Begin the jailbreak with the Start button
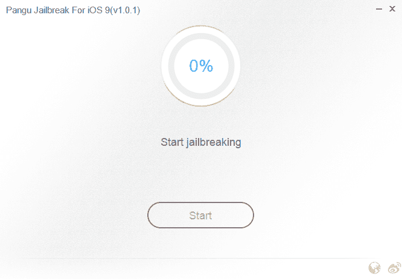The width and height of the screenshot is (402, 279). pyautogui.click(x=200, y=215)
